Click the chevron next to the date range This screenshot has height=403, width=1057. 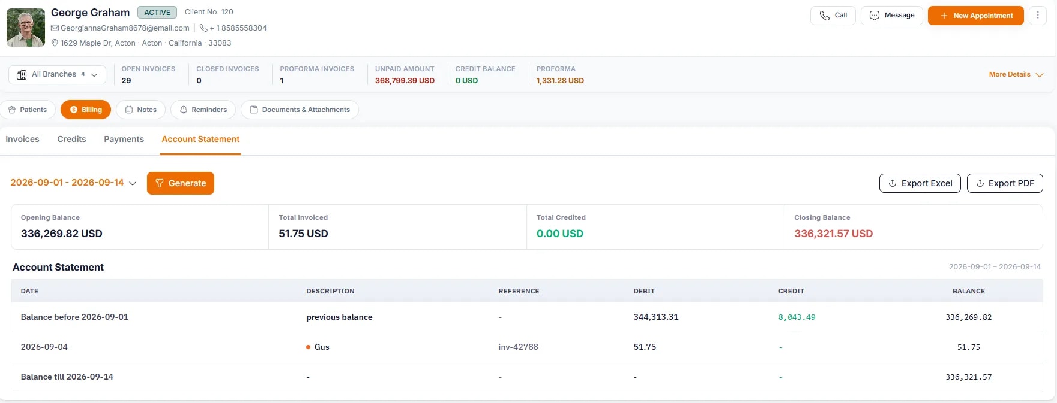(133, 183)
